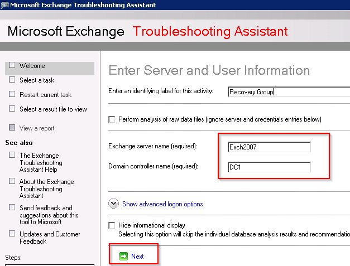Focus the identifying label field Recovery Group
The height and width of the screenshot is (266, 350).
pyautogui.click(x=289, y=92)
